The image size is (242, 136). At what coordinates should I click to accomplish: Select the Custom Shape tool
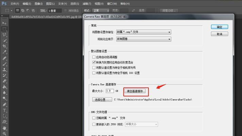point(4,122)
